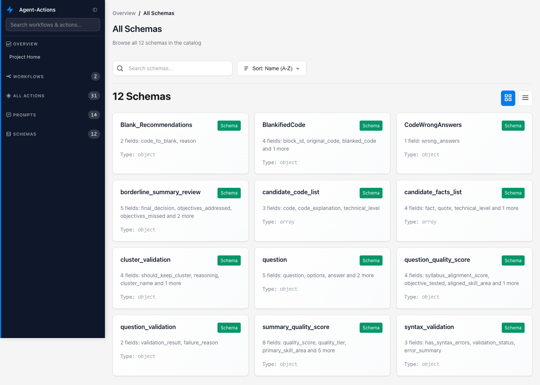This screenshot has width=540, height=385.
Task: Click the Schema badge on BlankifiedCode
Action: pyautogui.click(x=371, y=125)
